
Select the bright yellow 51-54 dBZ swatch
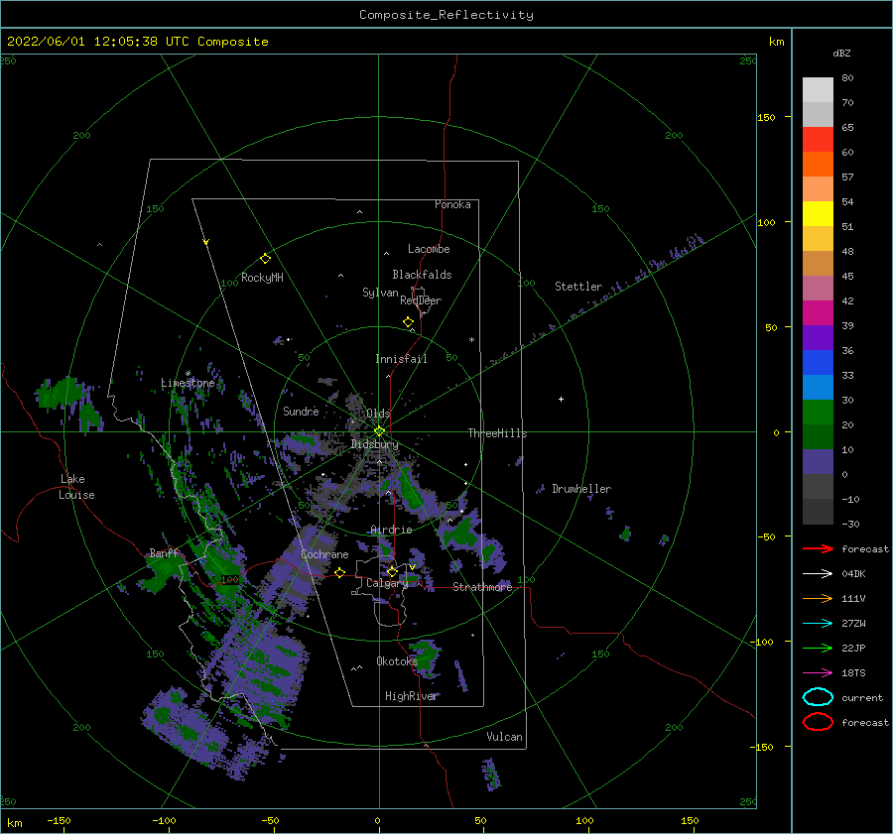(818, 214)
